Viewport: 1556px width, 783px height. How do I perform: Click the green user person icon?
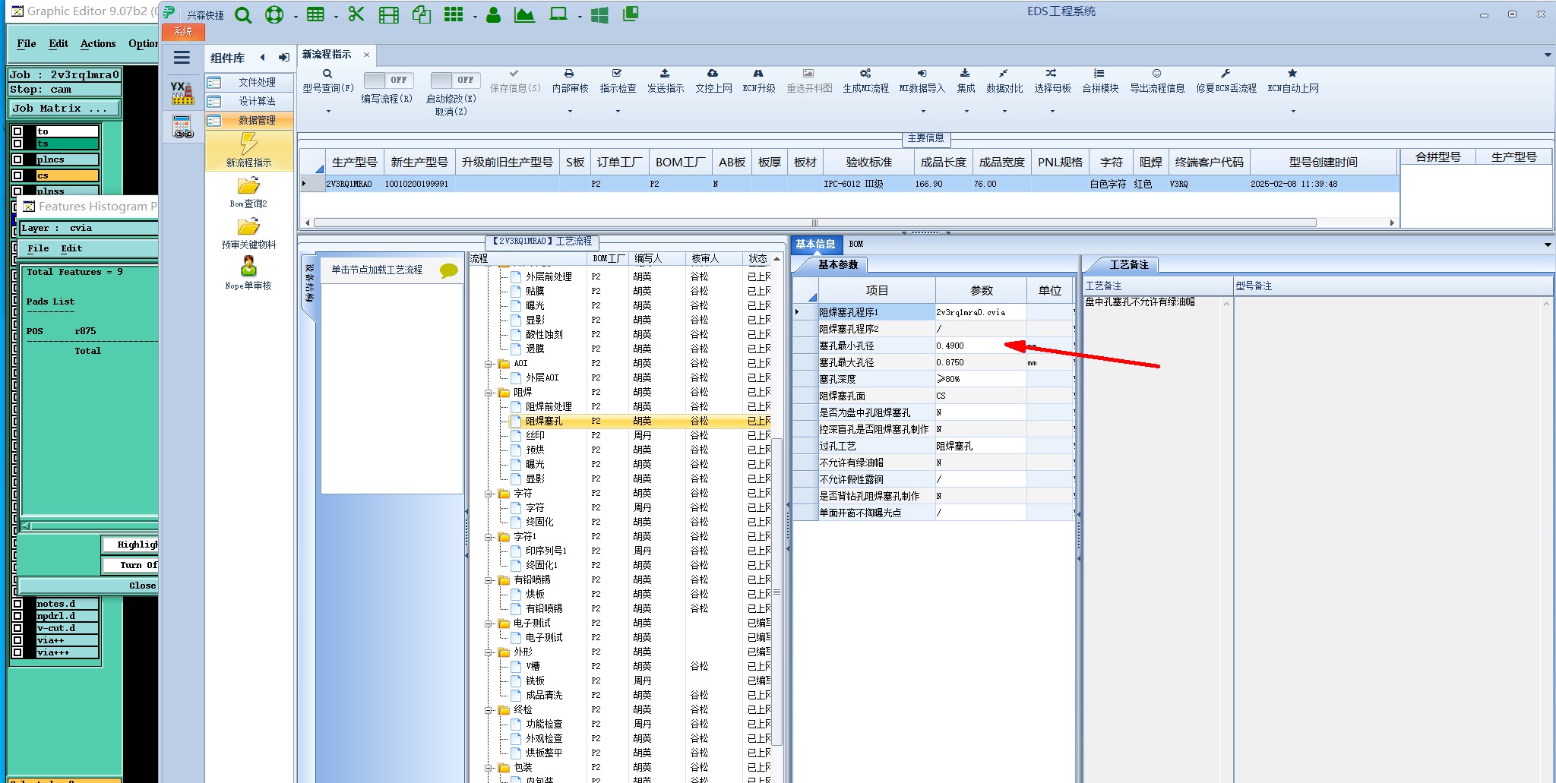493,14
